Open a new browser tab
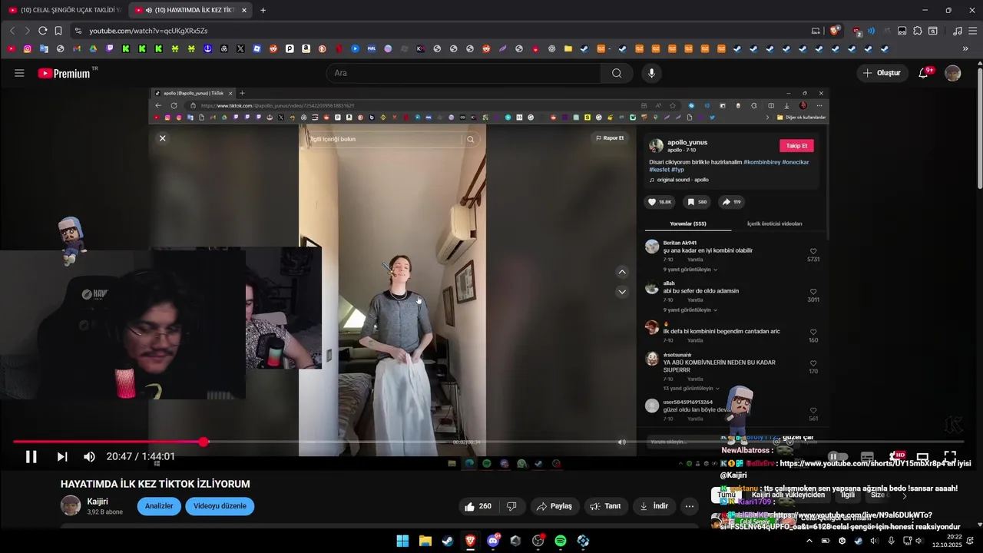This screenshot has width=983, height=553. [263, 10]
